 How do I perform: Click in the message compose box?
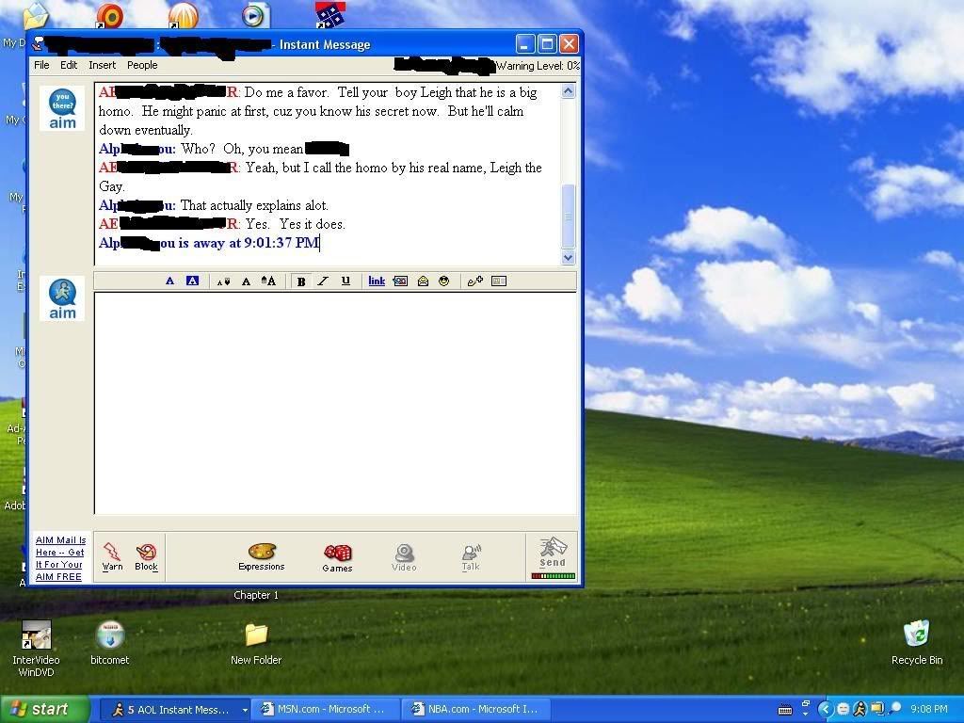(335, 403)
